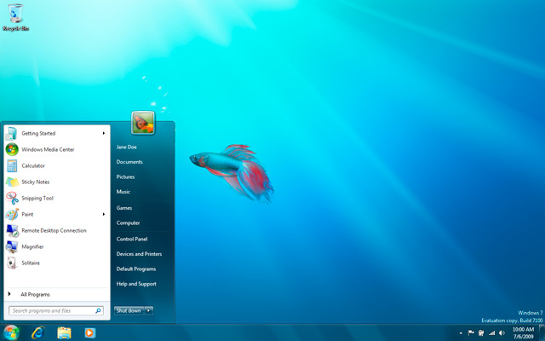Click the Getting Started icon
The image size is (545, 341).
[x=11, y=134]
